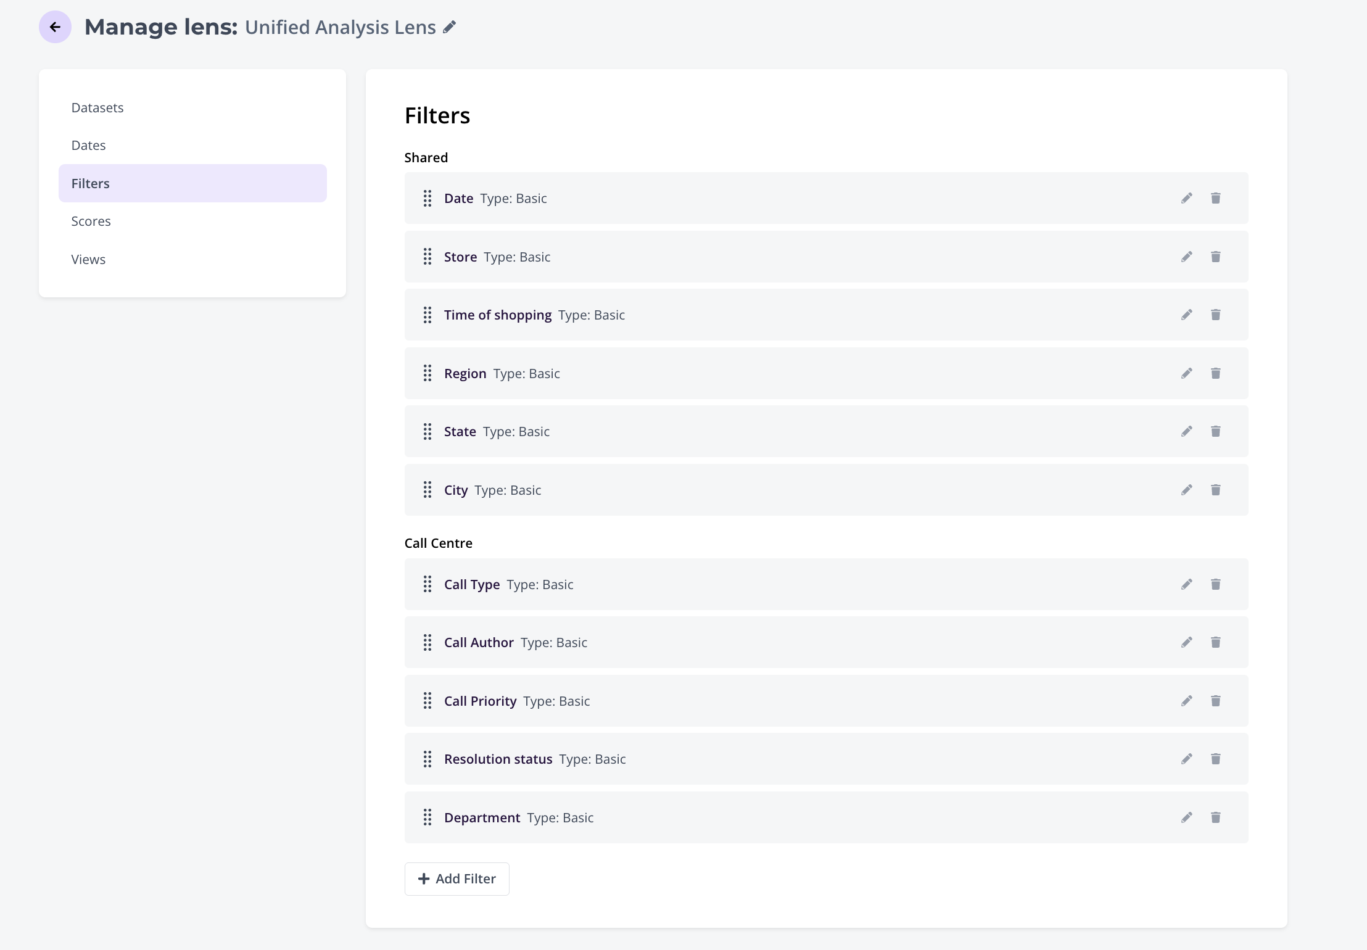Edit the Date filter

point(1186,198)
